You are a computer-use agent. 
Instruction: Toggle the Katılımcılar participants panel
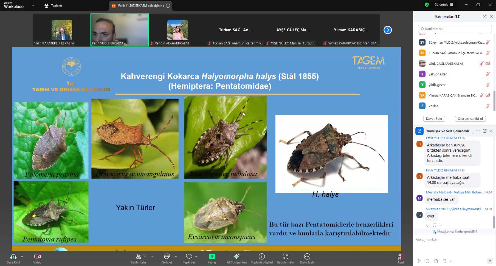(139, 257)
